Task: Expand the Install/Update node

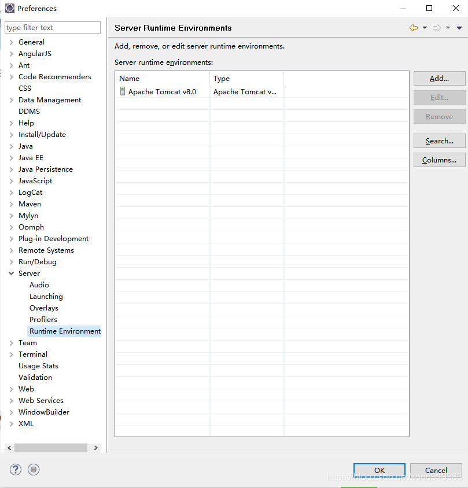Action: click(11, 135)
